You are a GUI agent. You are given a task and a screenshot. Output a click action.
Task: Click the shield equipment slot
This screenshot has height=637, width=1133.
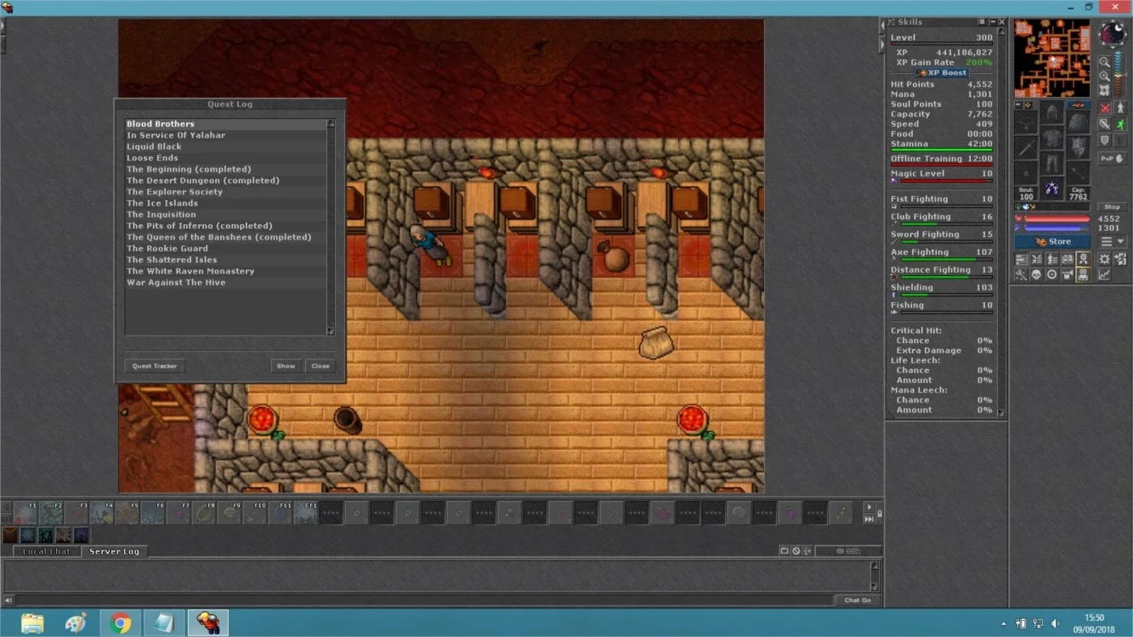[x=1078, y=147]
